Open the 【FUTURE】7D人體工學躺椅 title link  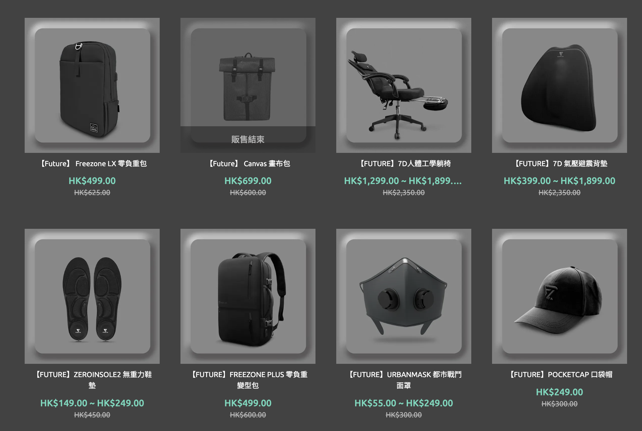point(404,164)
